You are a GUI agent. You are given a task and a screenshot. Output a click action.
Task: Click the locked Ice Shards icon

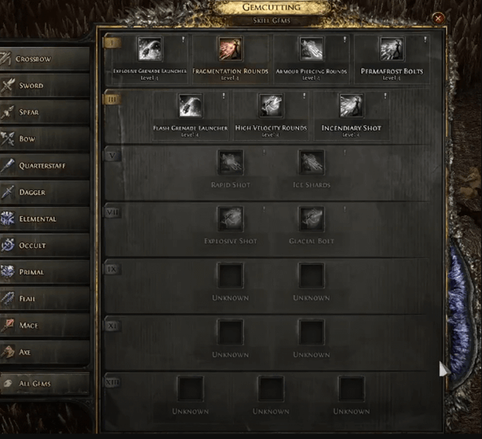click(312, 163)
